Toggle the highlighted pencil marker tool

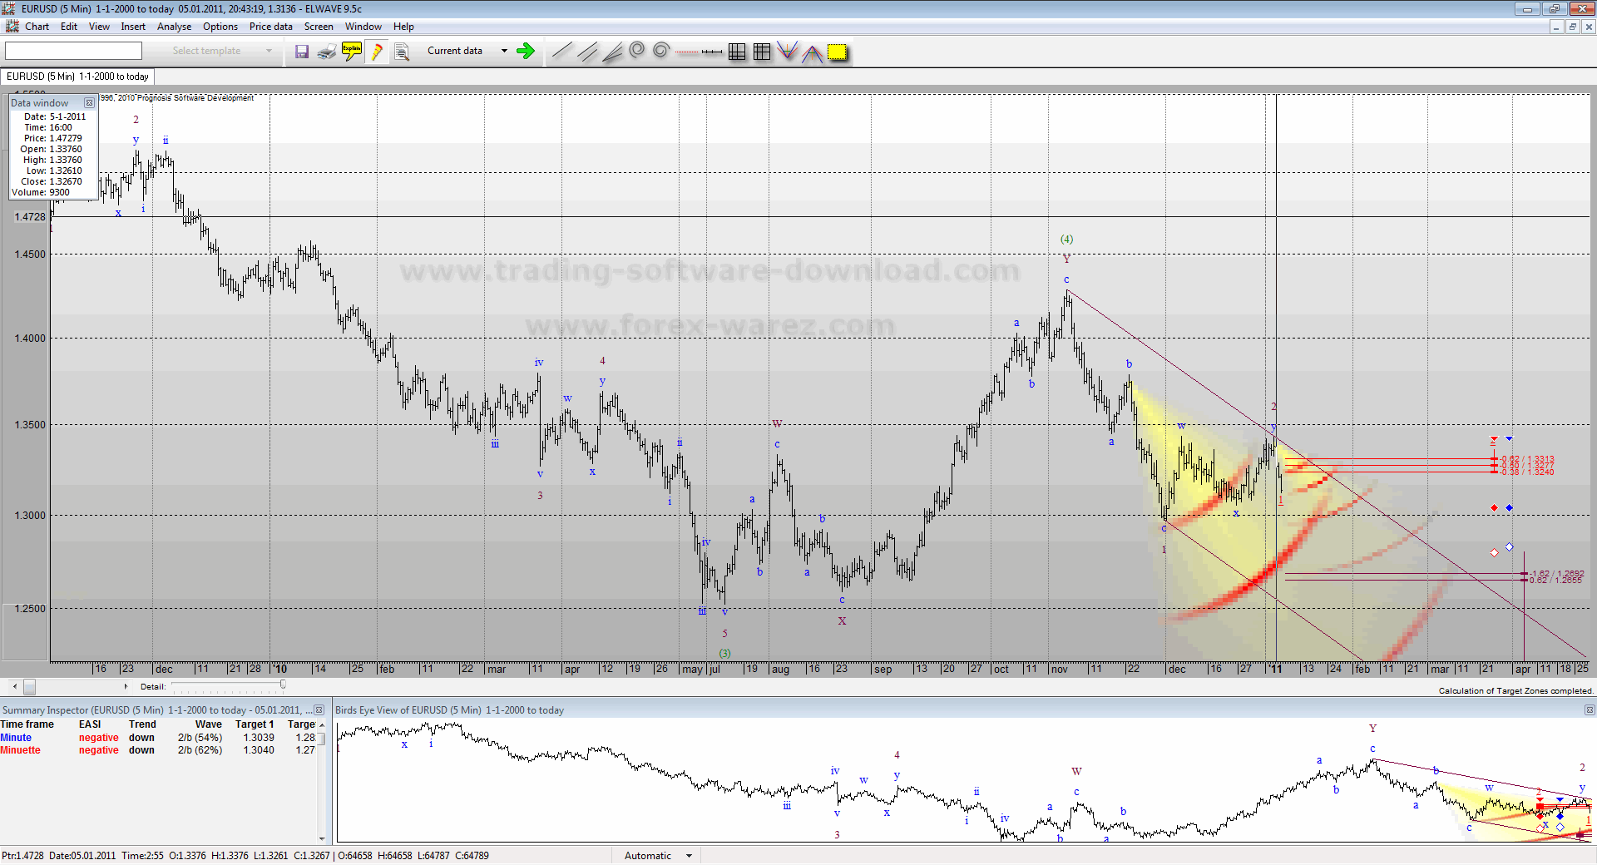(x=377, y=52)
